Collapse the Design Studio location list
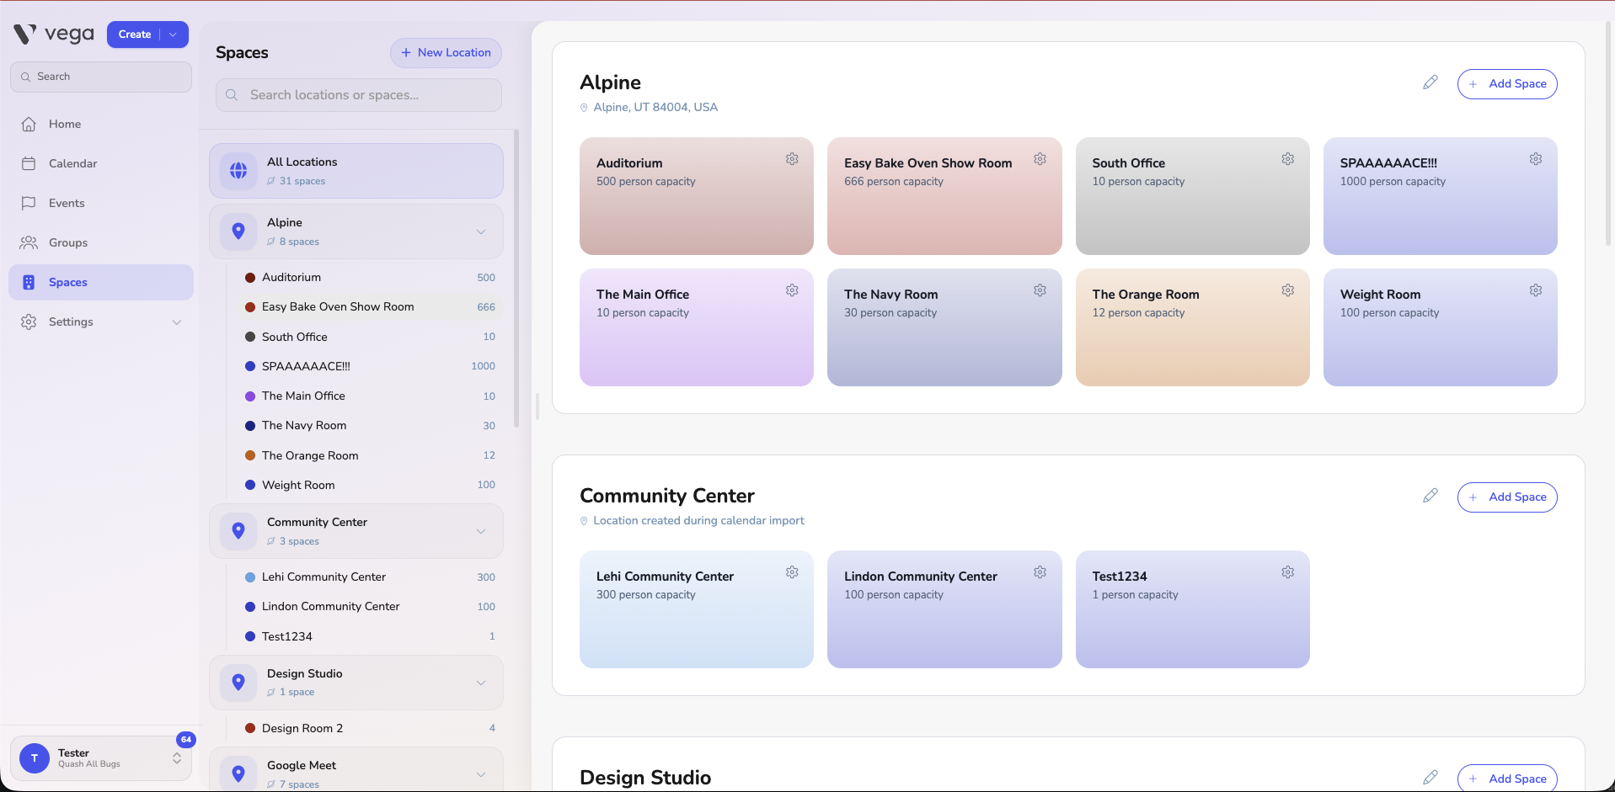The width and height of the screenshot is (1615, 792). 481,683
